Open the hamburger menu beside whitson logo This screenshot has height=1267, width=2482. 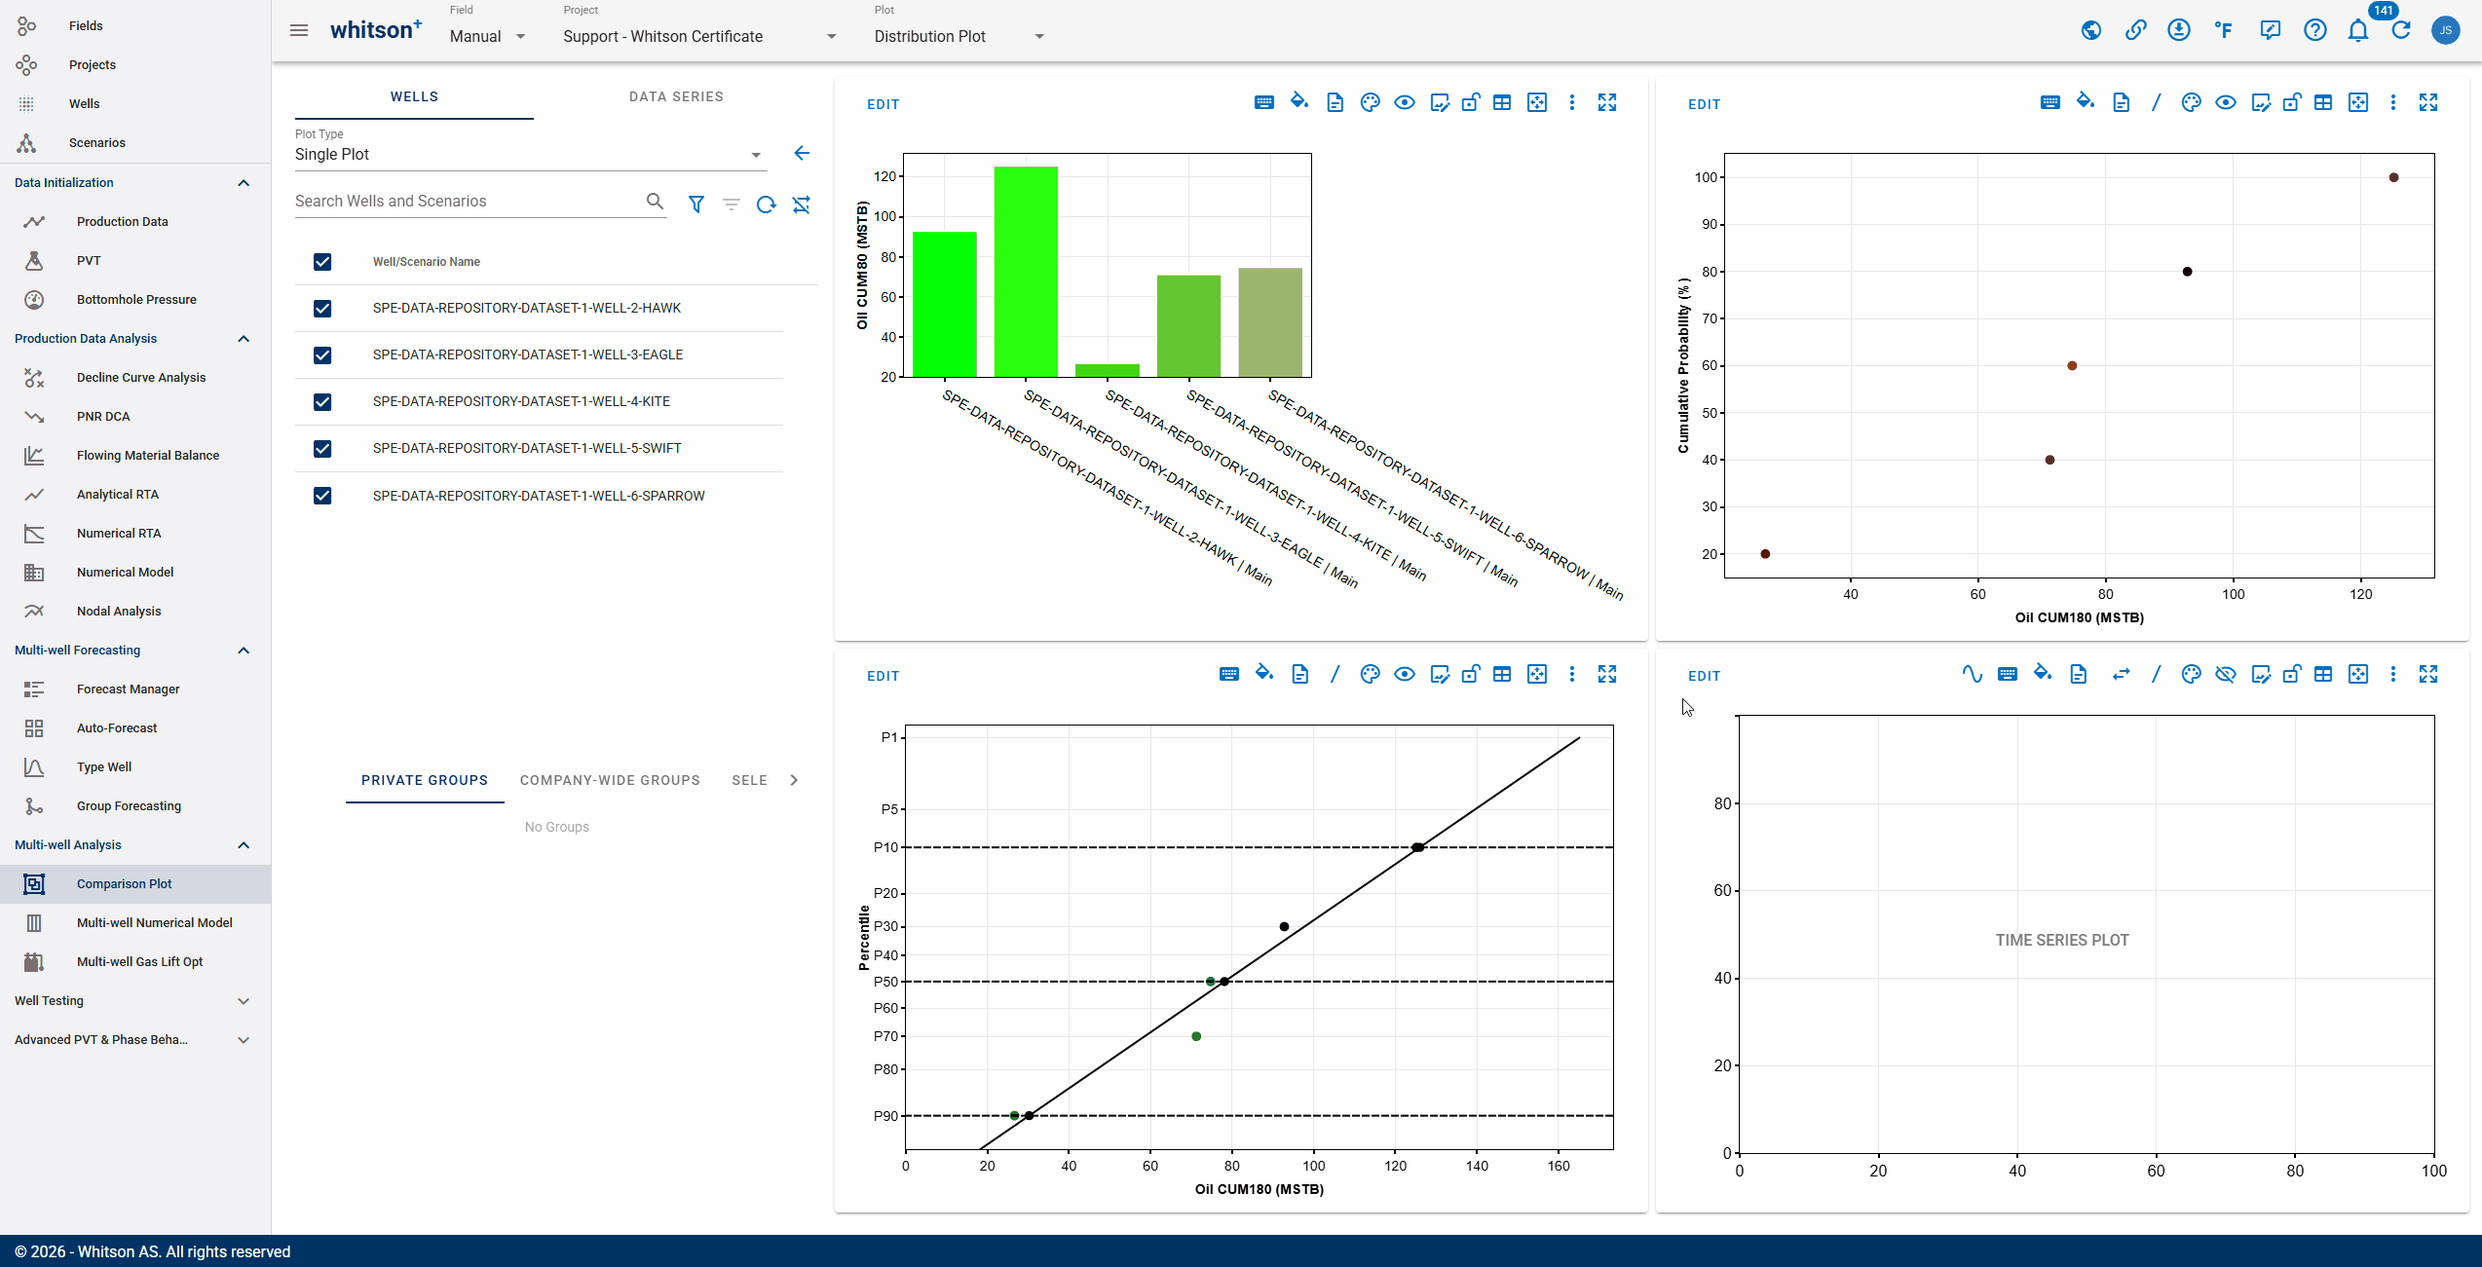[299, 31]
